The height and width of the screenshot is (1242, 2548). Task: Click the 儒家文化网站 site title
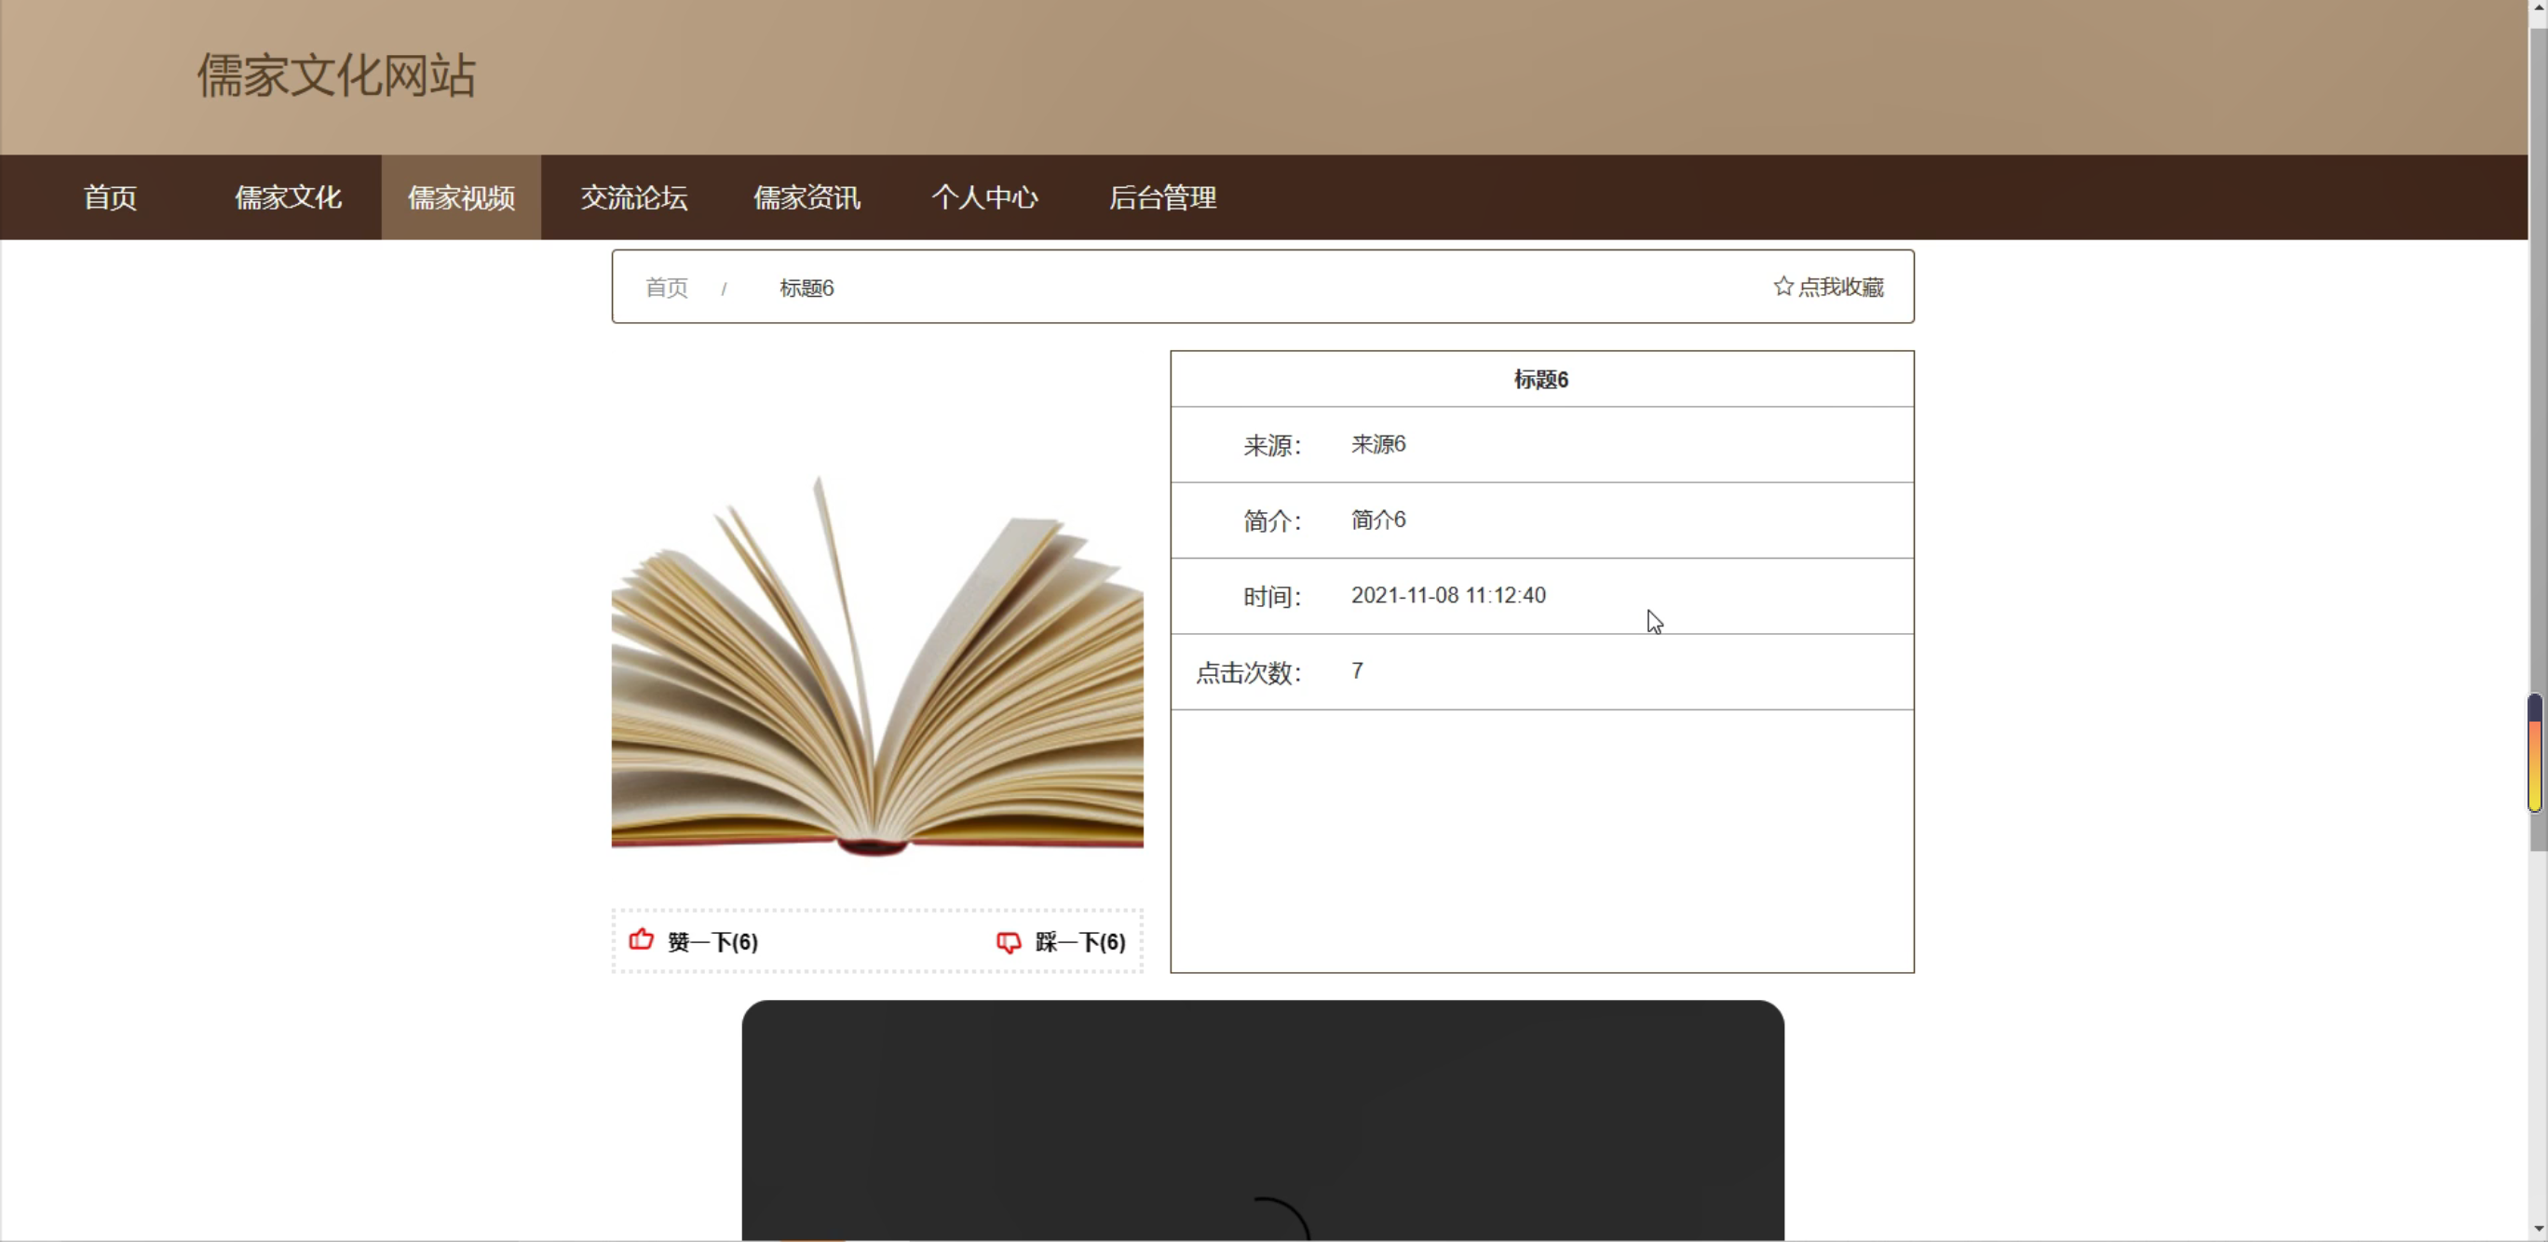[x=336, y=76]
